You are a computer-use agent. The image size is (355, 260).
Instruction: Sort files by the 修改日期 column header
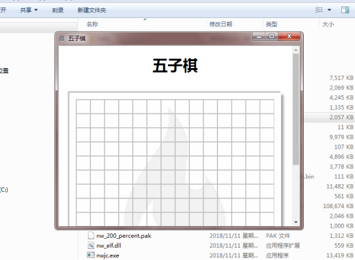[221, 24]
